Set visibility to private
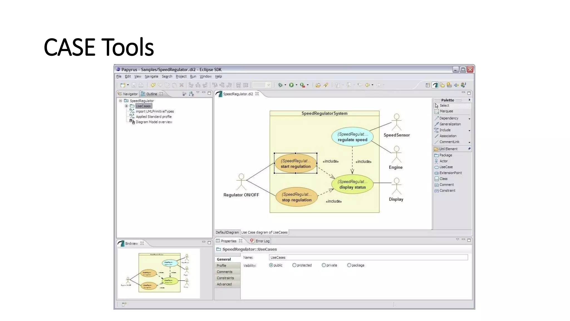570x321 pixels. tap(324, 265)
